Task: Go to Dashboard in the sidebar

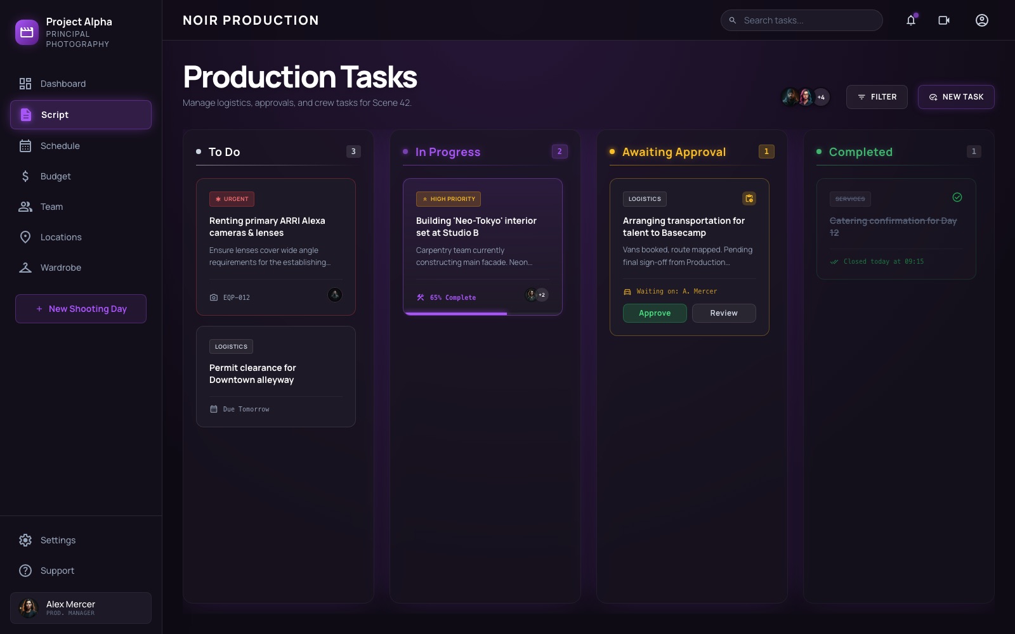Action: [x=81, y=84]
